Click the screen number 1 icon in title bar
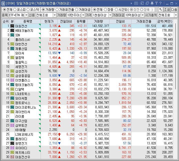Viewport: 179px width, 161px height. tap(3, 4)
